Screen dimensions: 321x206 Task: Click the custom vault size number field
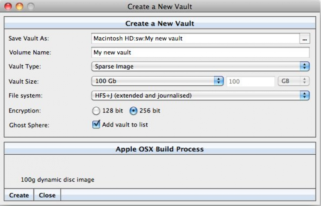point(250,81)
